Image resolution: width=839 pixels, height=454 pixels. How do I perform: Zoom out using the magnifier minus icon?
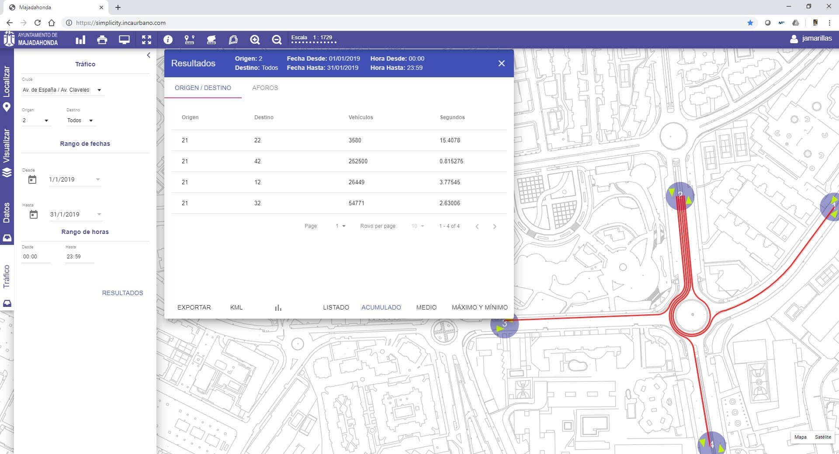(x=277, y=40)
